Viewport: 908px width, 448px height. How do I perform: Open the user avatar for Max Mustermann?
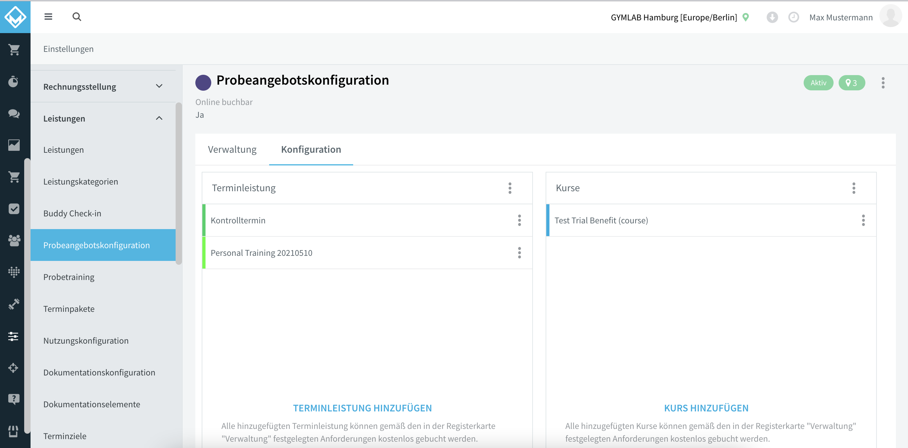coord(891,16)
